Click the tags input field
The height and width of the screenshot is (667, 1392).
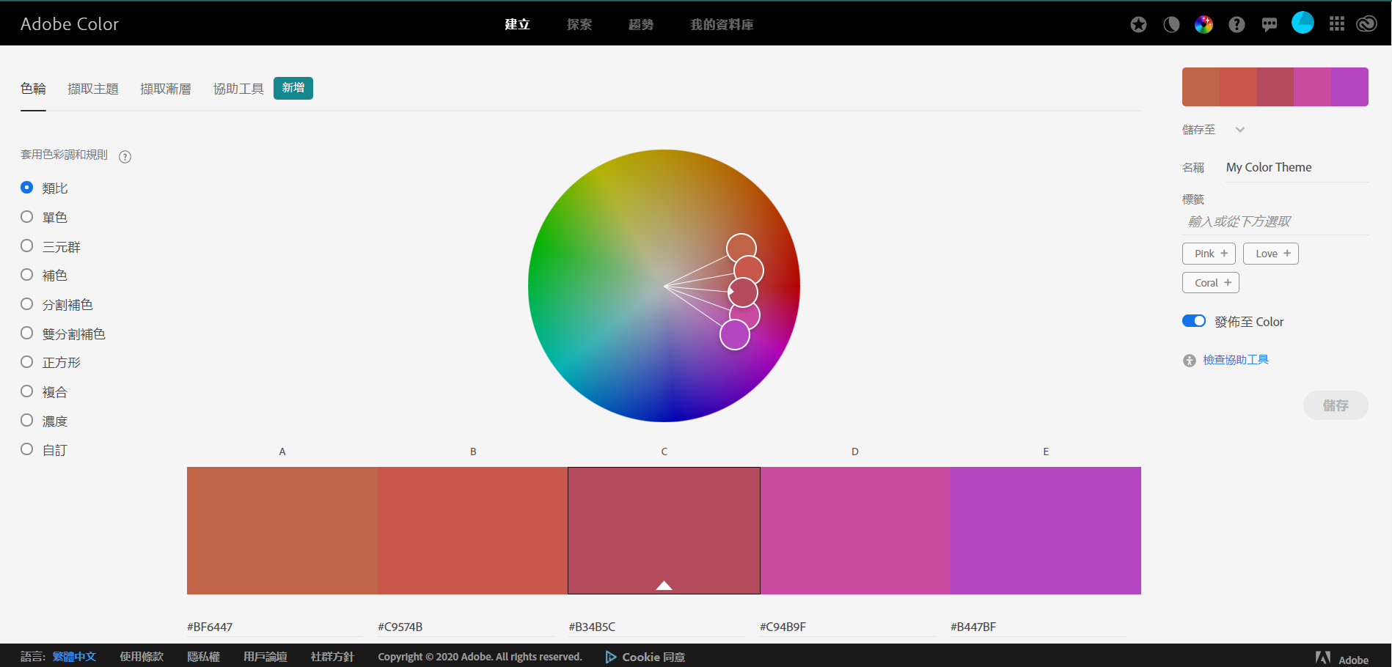[1275, 221]
